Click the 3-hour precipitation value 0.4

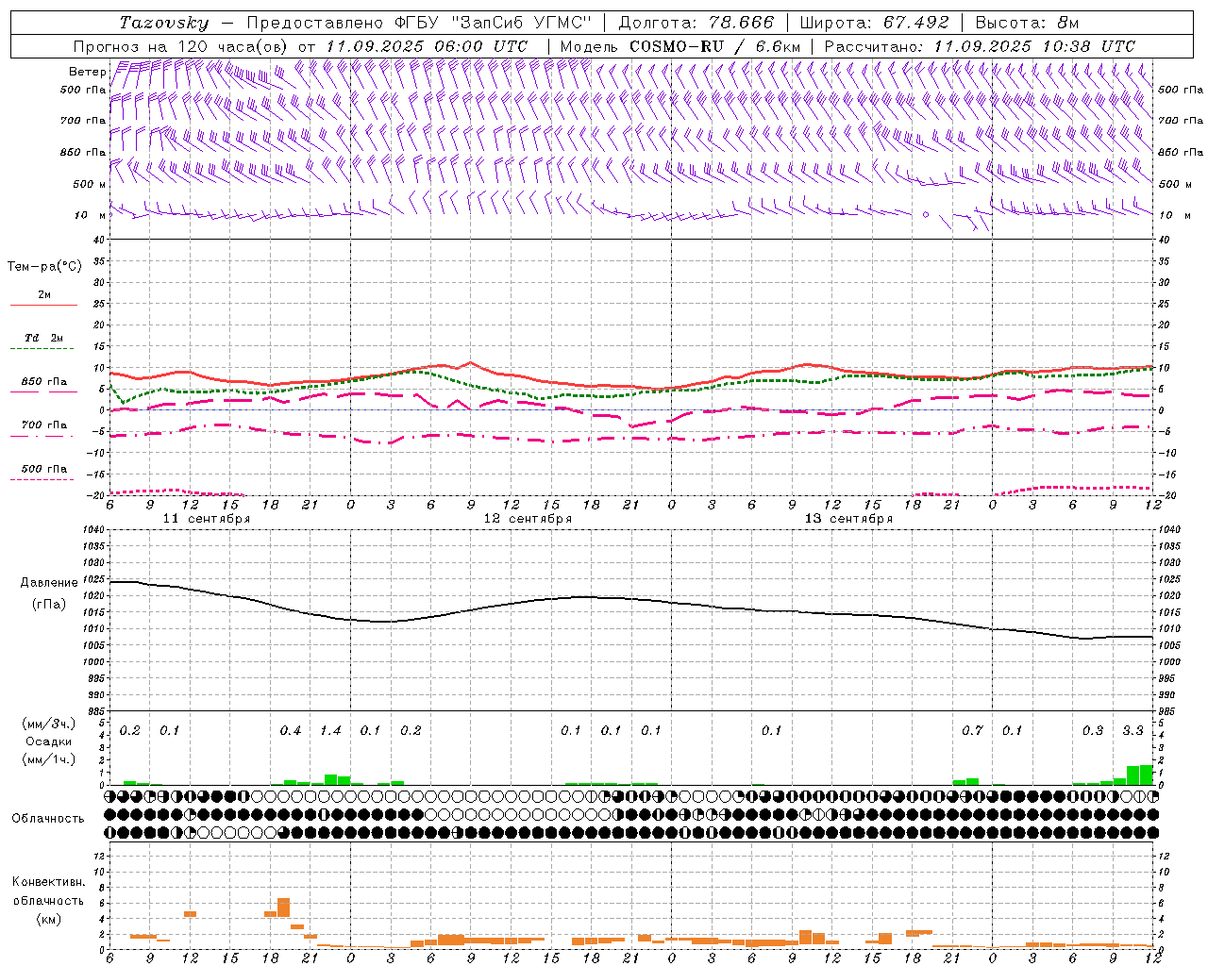(291, 730)
